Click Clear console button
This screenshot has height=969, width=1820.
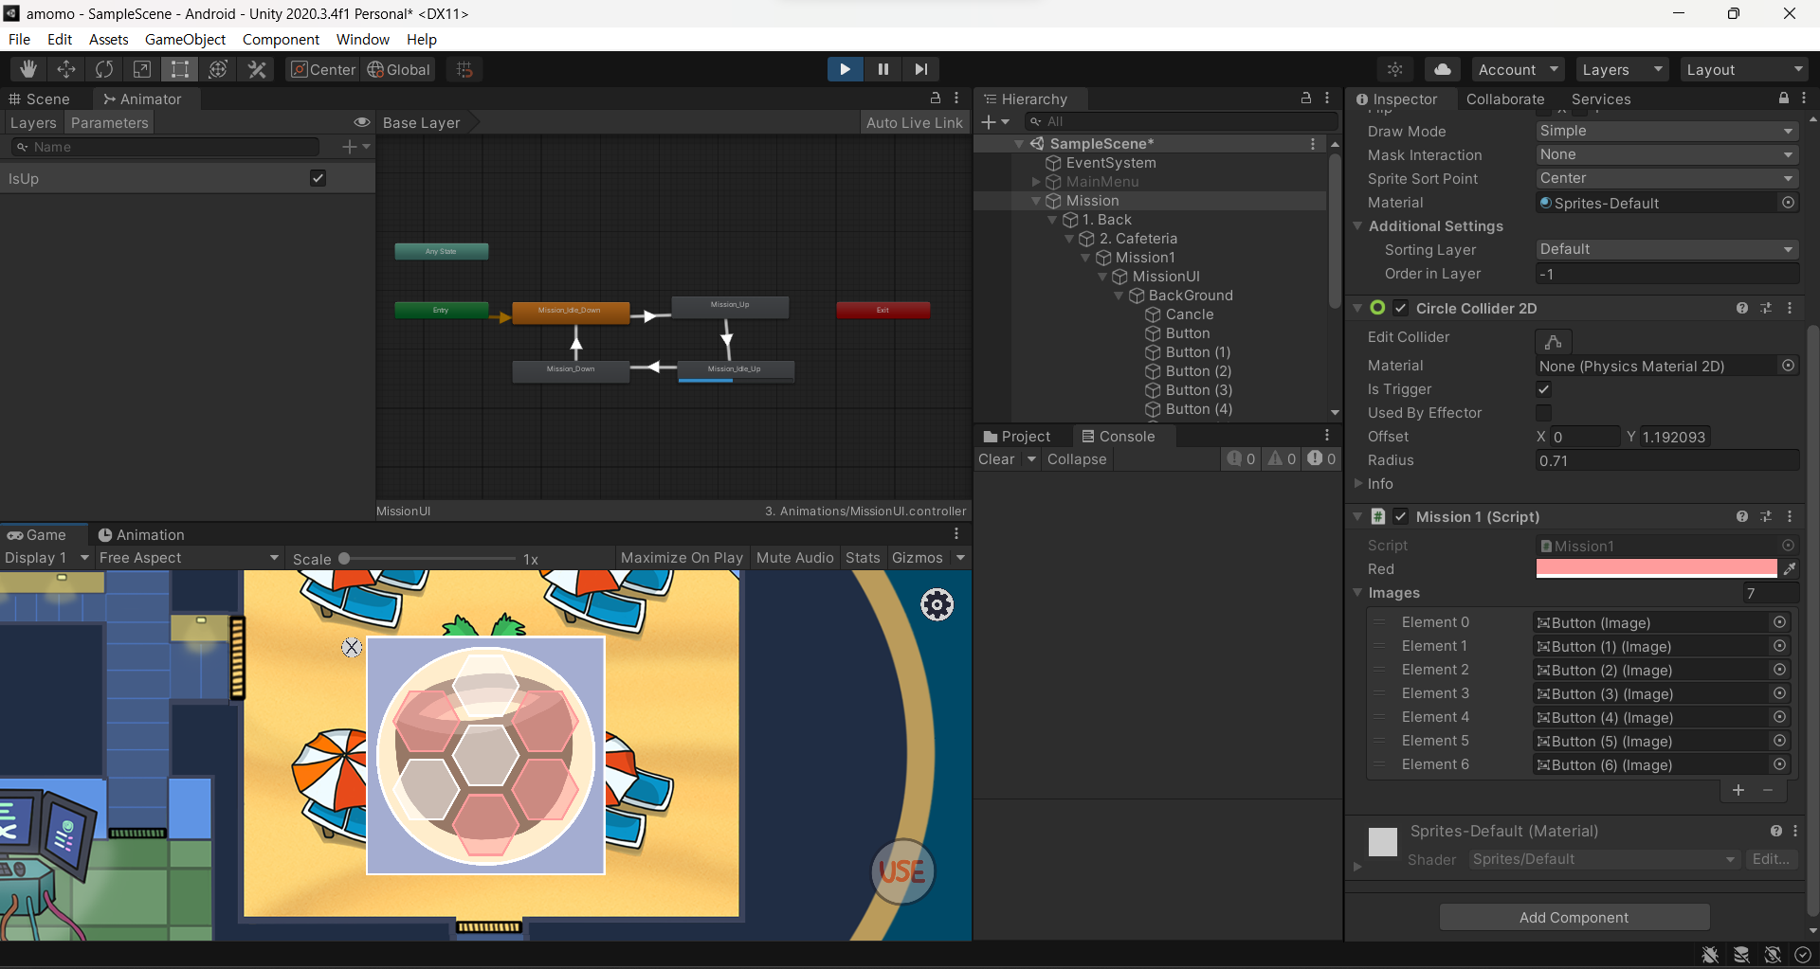click(x=996, y=459)
